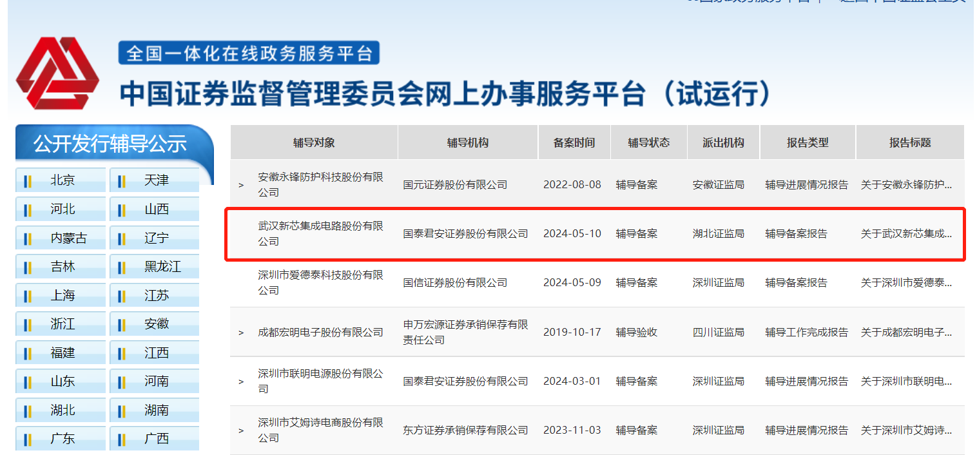Click the icon beside 黑龙江
Image resolution: width=977 pixels, height=455 pixels.
(122, 267)
